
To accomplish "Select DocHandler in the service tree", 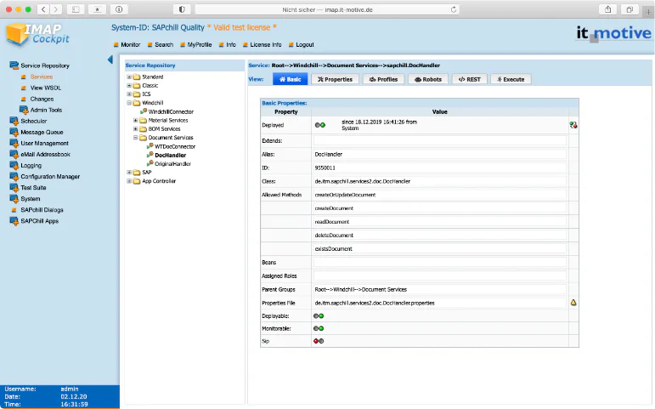I will 171,155.
